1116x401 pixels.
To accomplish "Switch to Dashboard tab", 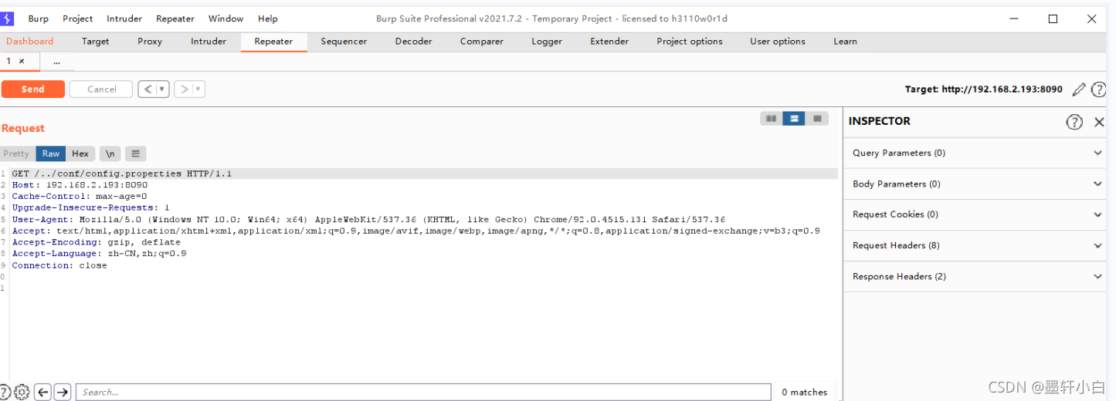I will click(30, 42).
